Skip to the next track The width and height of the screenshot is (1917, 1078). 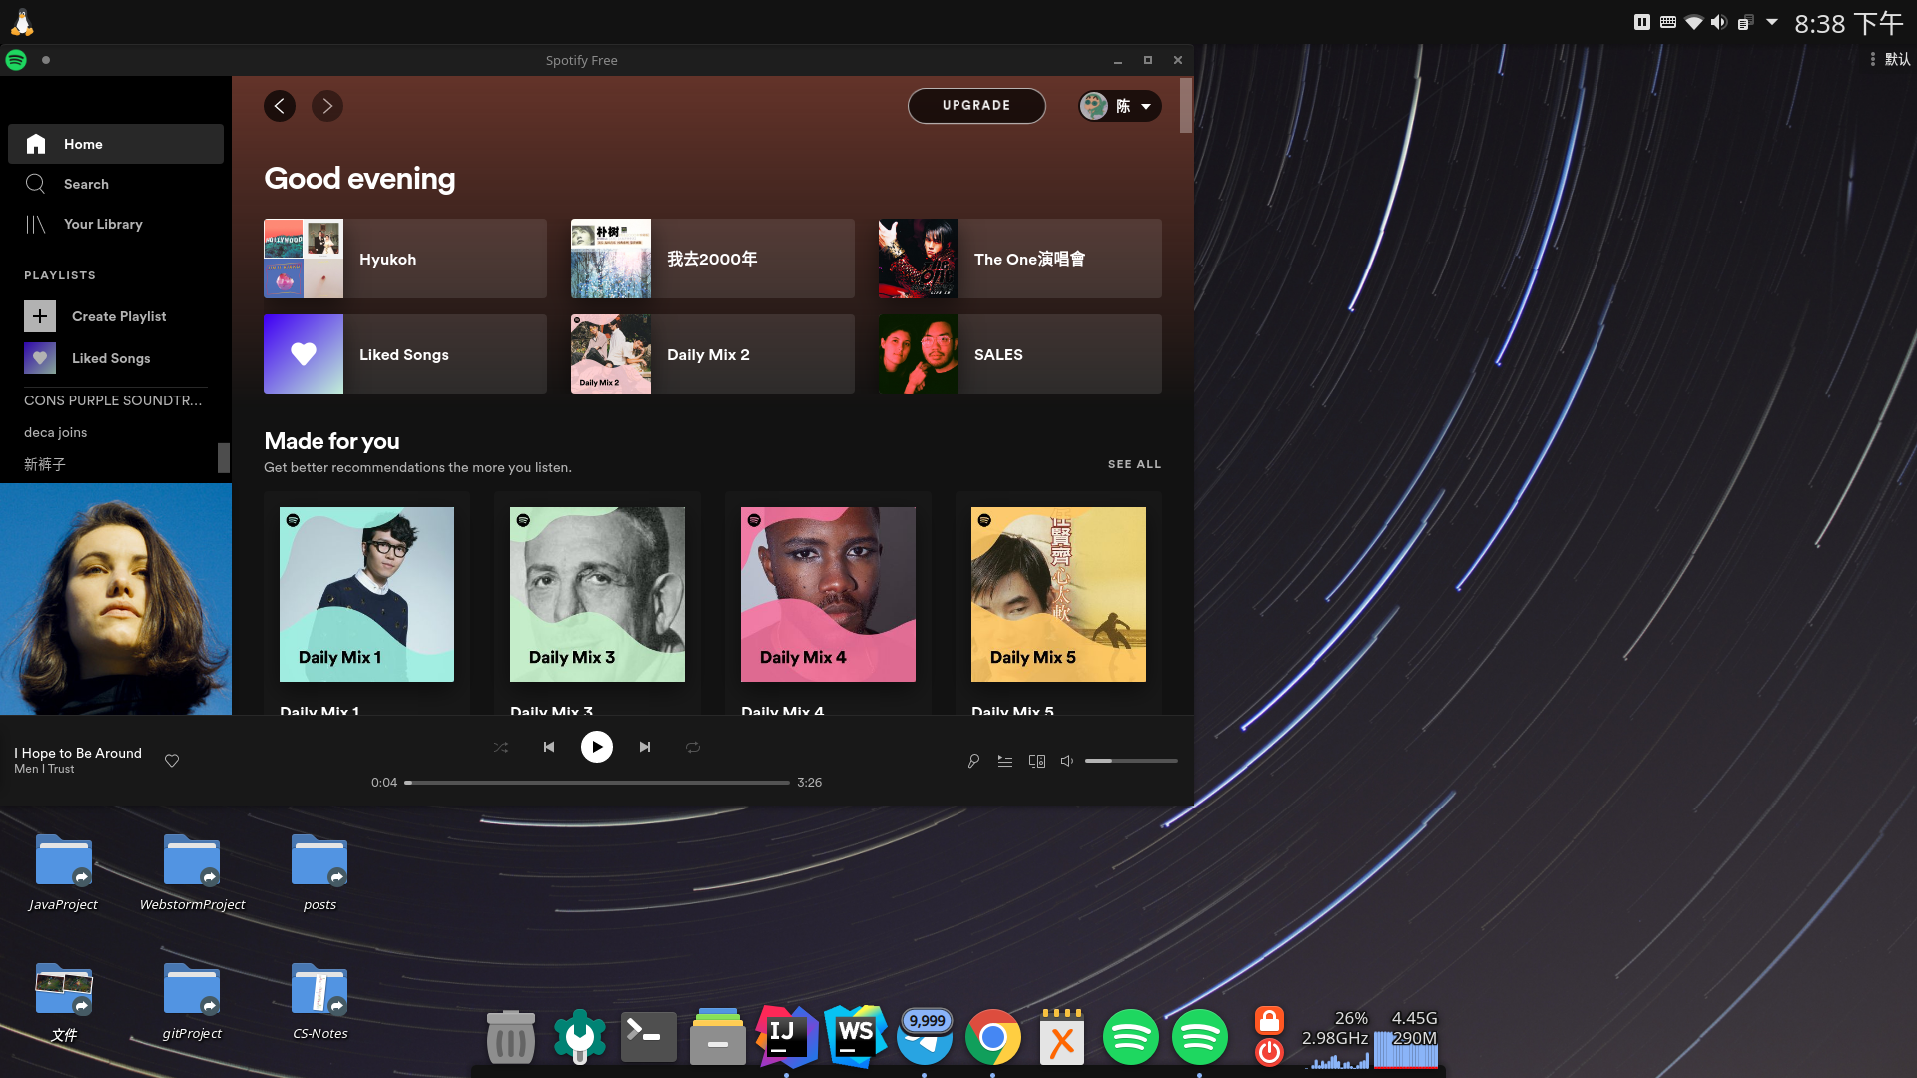(645, 747)
